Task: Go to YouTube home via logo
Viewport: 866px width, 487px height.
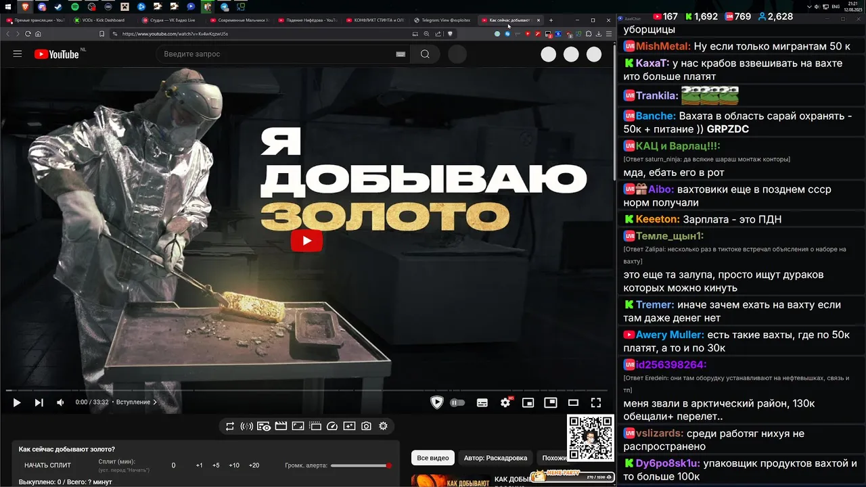Action: pos(57,54)
